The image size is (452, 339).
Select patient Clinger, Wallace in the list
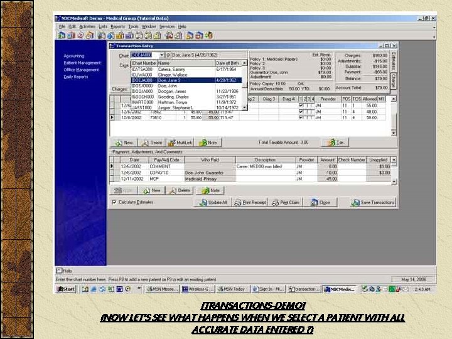[x=186, y=75]
